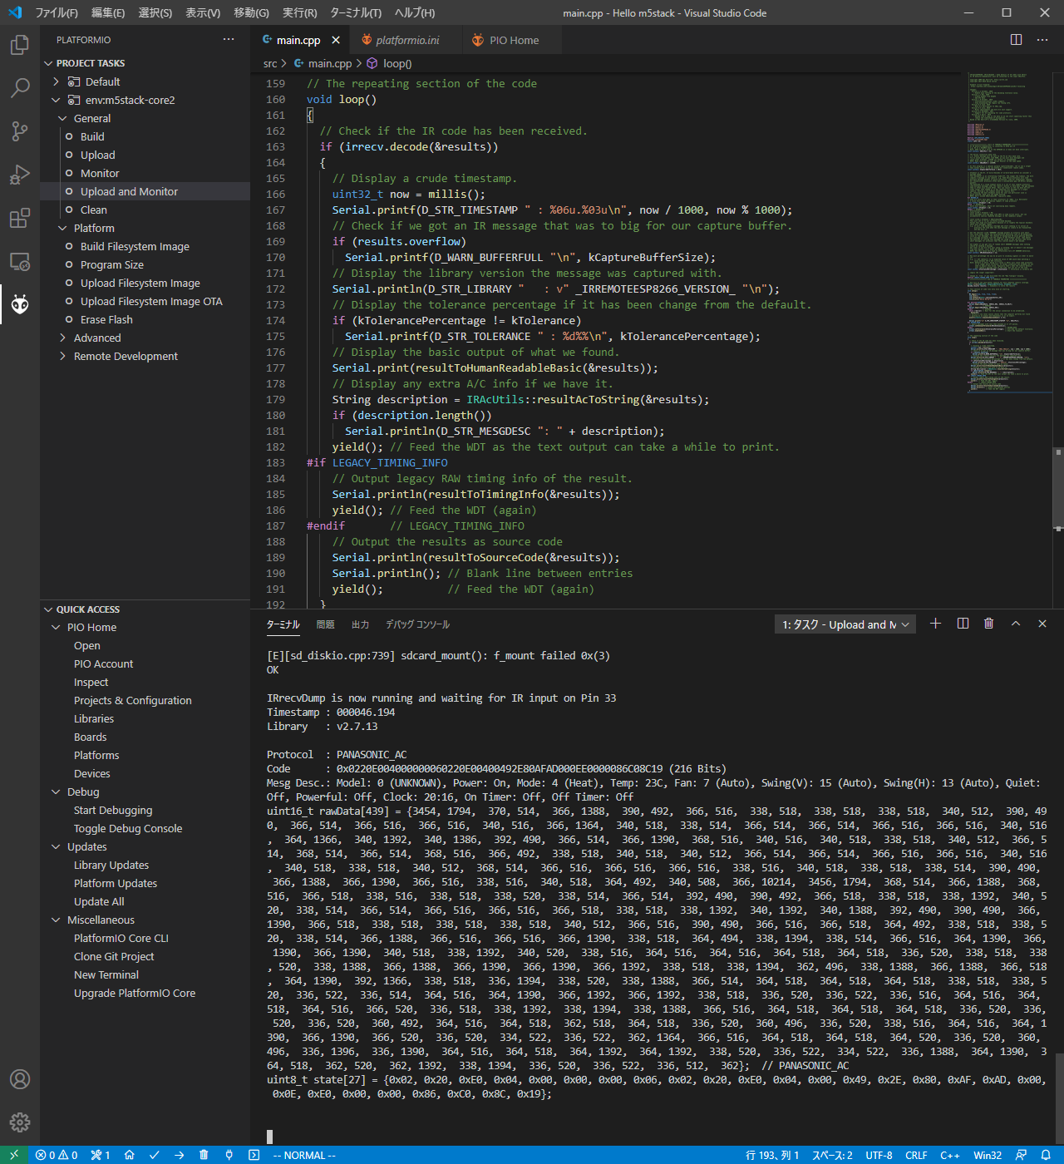The width and height of the screenshot is (1064, 1164).
Task: Open the Extensions view
Action: (x=20, y=218)
